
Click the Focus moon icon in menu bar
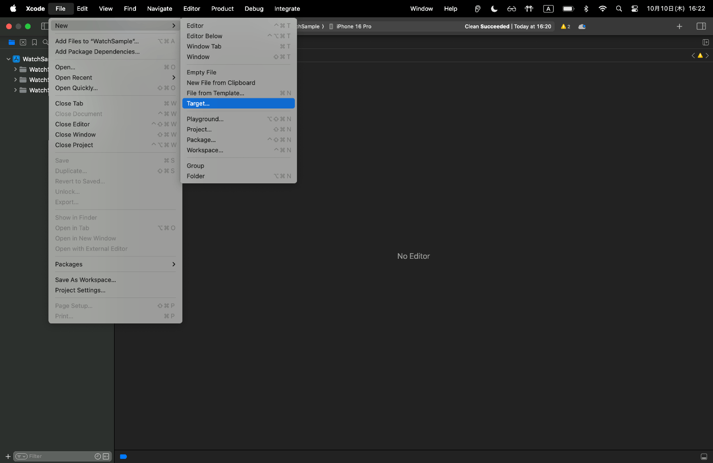494,9
